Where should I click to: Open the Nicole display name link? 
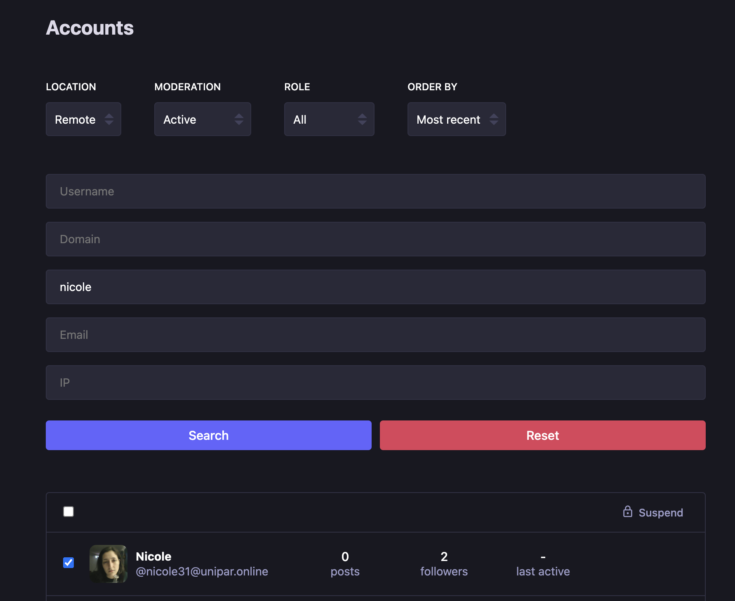click(x=153, y=556)
